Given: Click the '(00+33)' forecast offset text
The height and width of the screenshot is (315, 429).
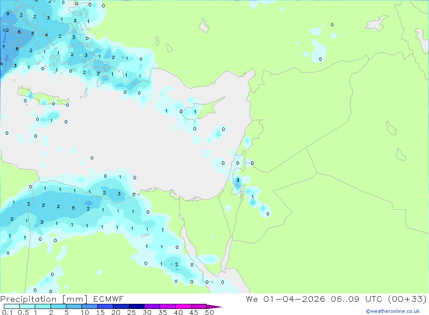Looking at the screenshot, I should [x=407, y=299].
